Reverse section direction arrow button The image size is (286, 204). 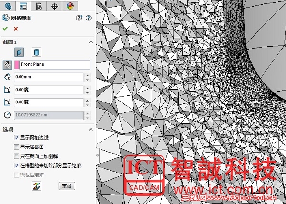click(8, 65)
